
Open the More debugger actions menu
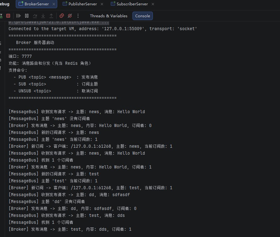coord(78,16)
